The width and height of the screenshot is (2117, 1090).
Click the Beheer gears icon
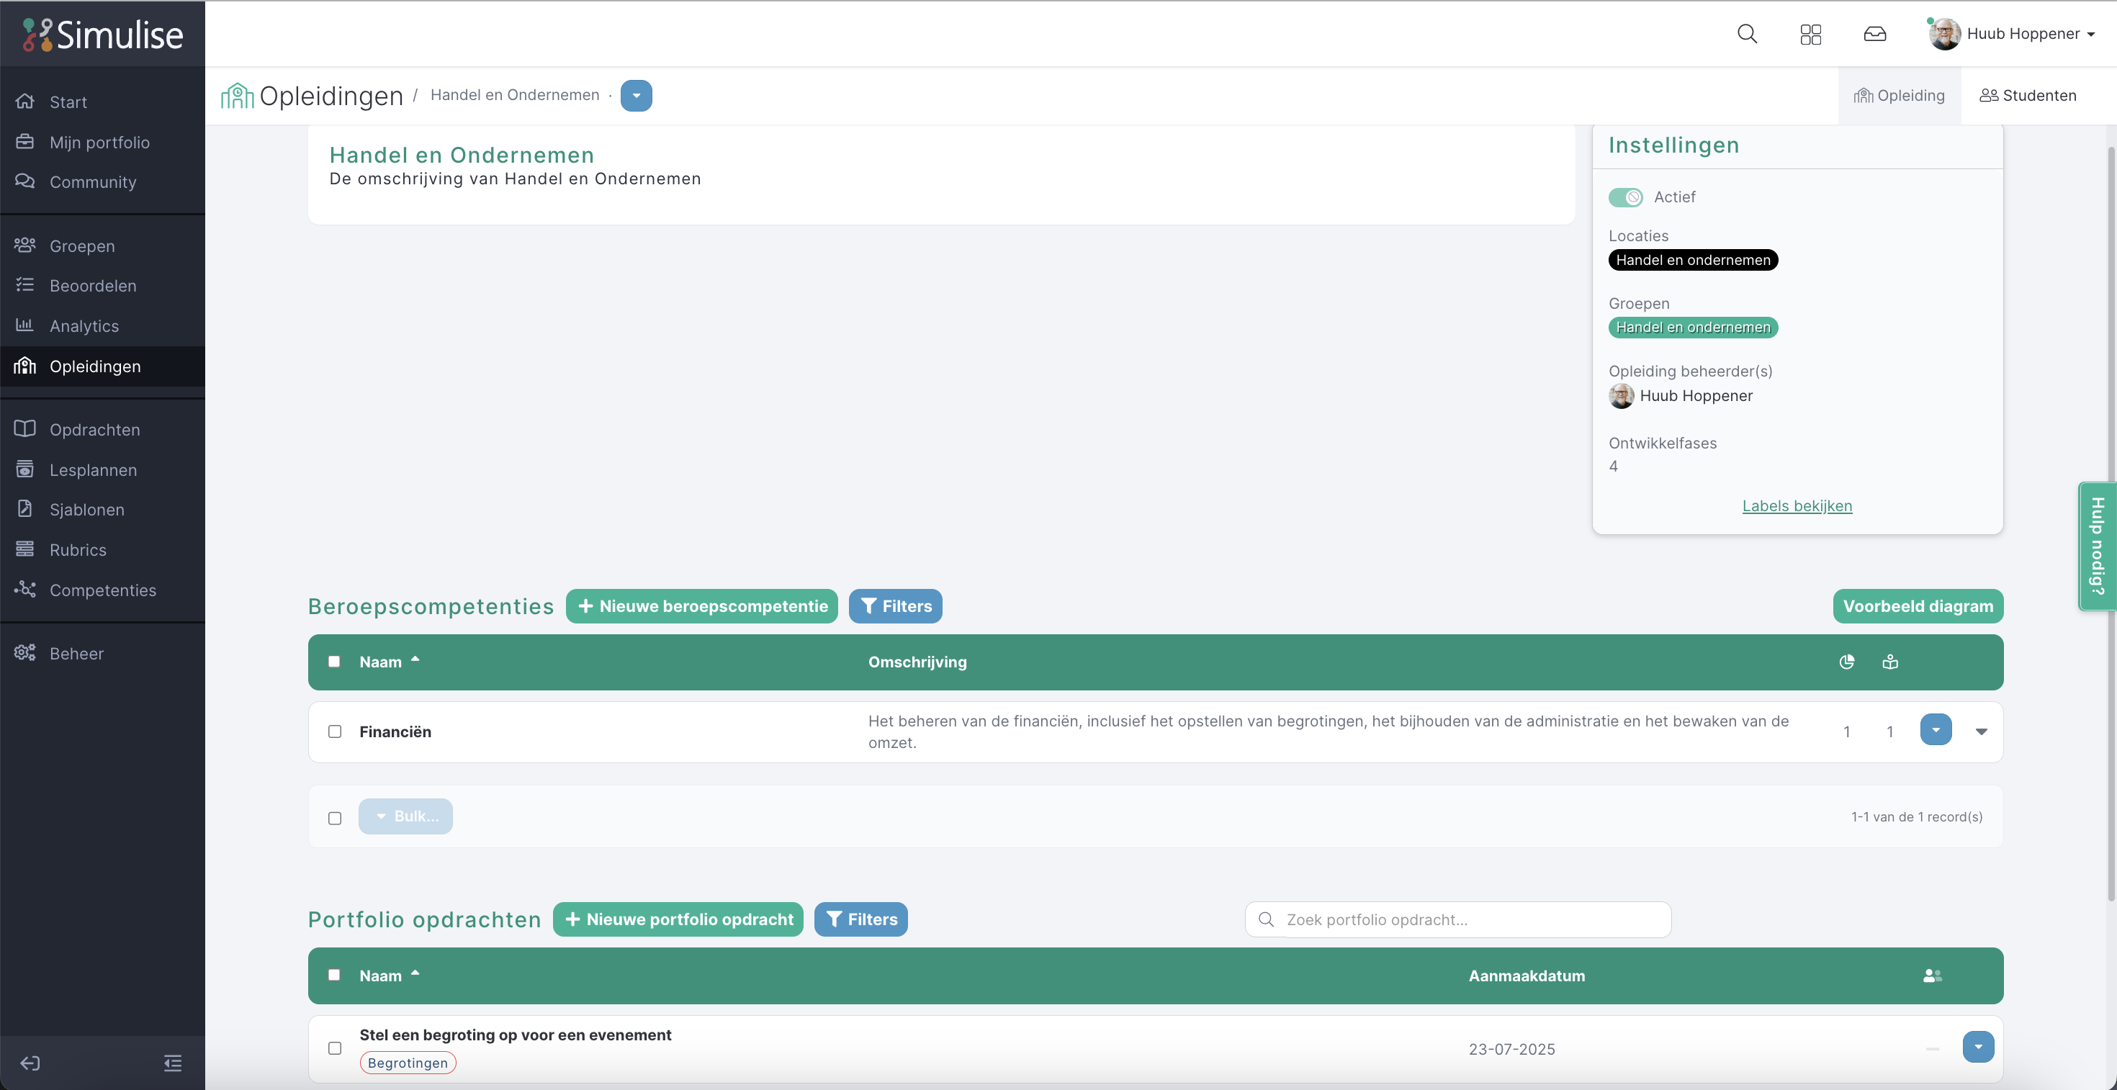(x=24, y=652)
